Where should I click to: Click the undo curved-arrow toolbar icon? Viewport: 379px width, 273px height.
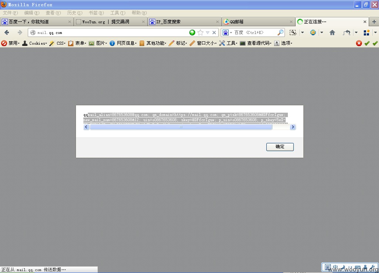[347, 33]
